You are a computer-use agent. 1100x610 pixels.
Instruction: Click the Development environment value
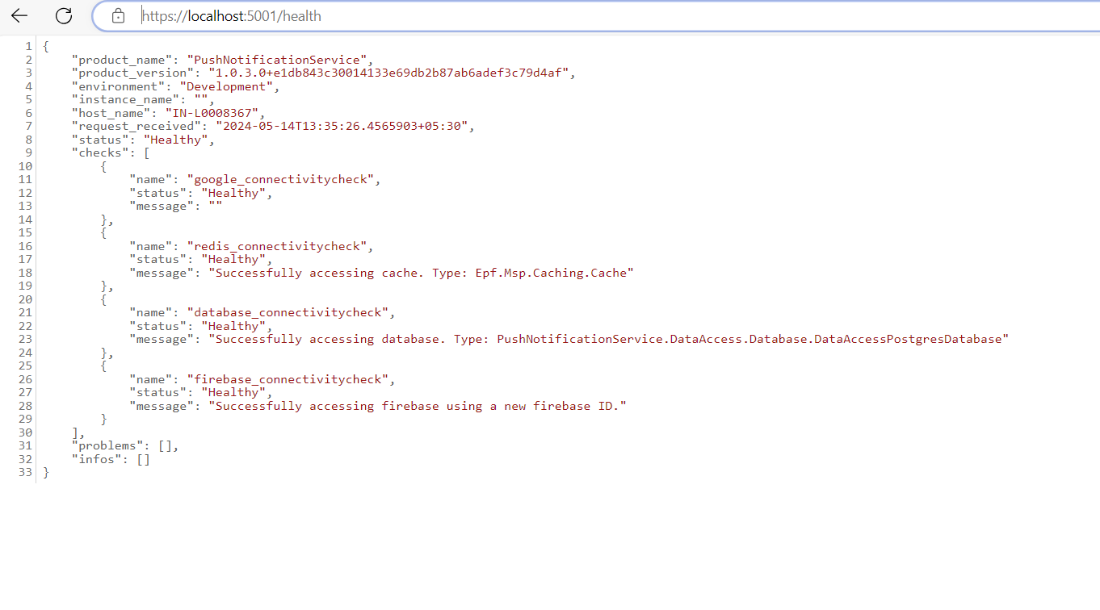[x=225, y=86]
